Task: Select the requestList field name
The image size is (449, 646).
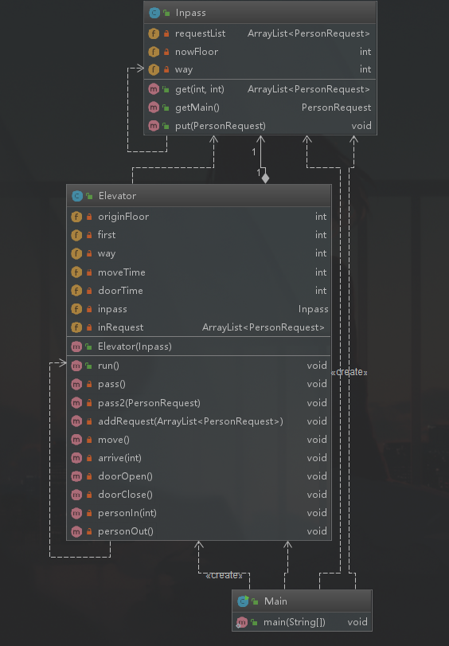Action: pyautogui.click(x=200, y=33)
